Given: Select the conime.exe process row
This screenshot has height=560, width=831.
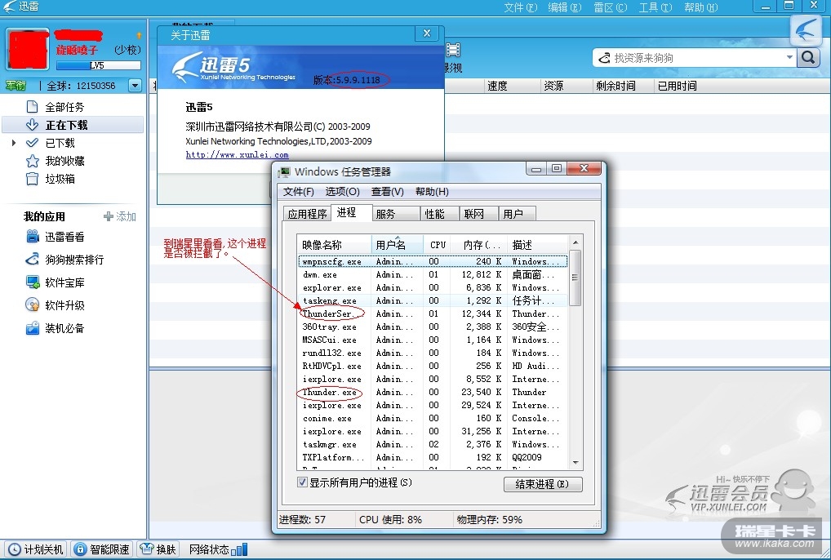Looking at the screenshot, I should [x=433, y=418].
